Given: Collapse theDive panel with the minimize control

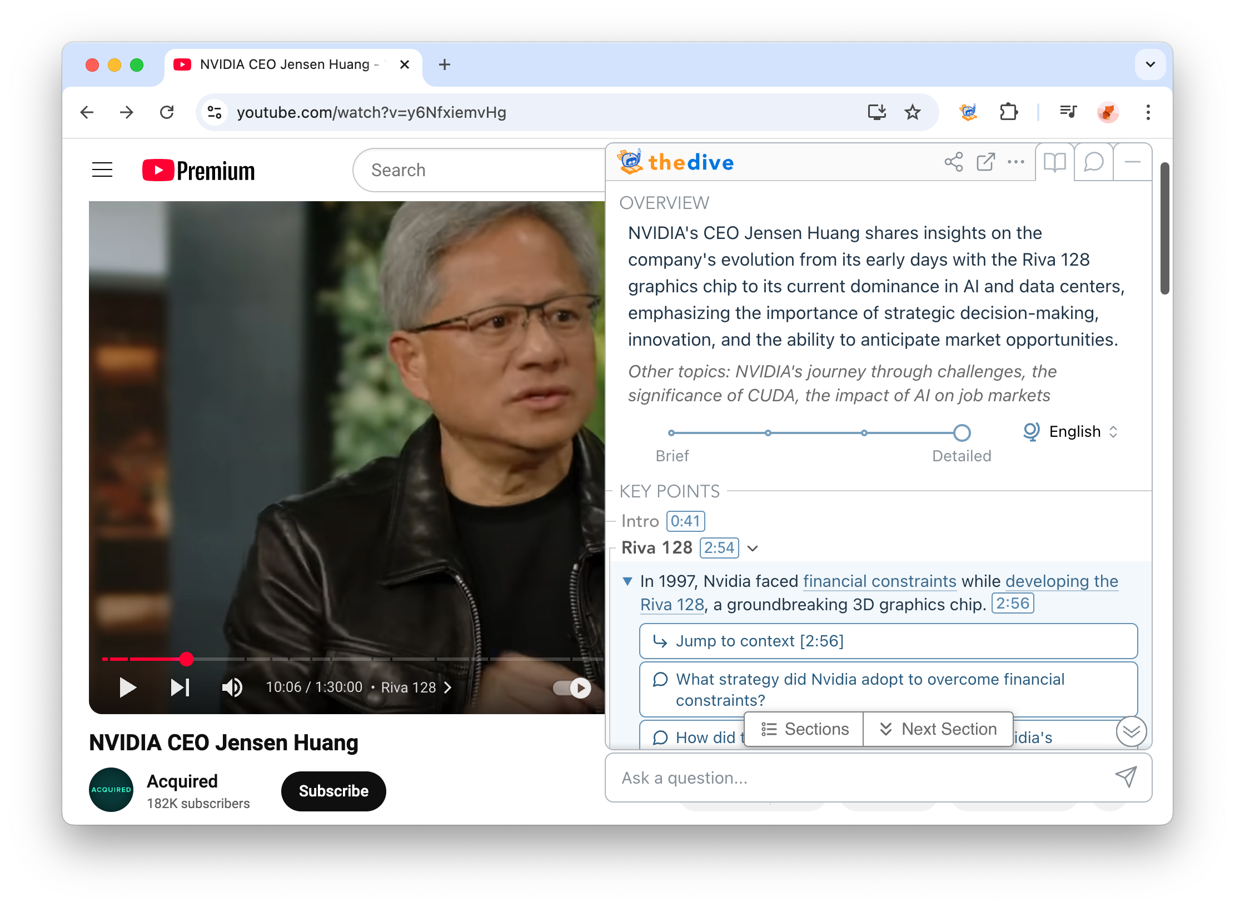Looking at the screenshot, I should click(x=1132, y=162).
